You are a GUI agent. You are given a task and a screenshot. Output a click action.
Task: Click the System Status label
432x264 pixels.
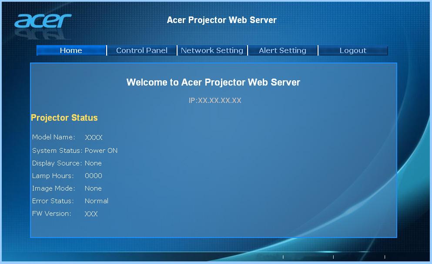coord(57,150)
